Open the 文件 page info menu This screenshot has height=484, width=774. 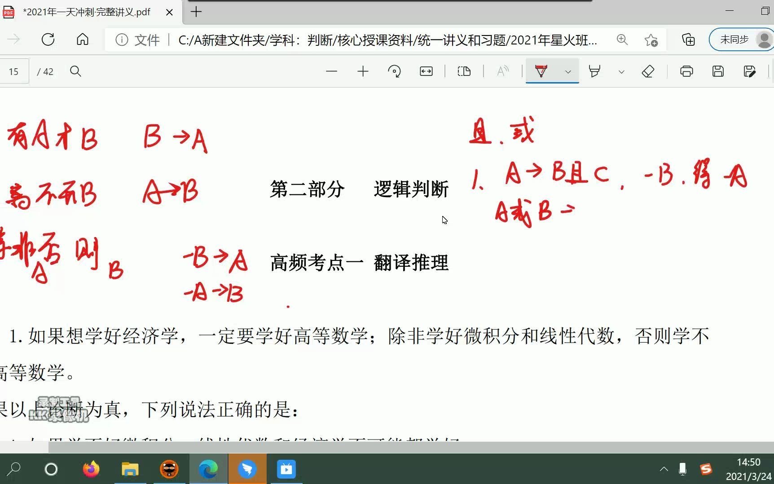(x=136, y=40)
